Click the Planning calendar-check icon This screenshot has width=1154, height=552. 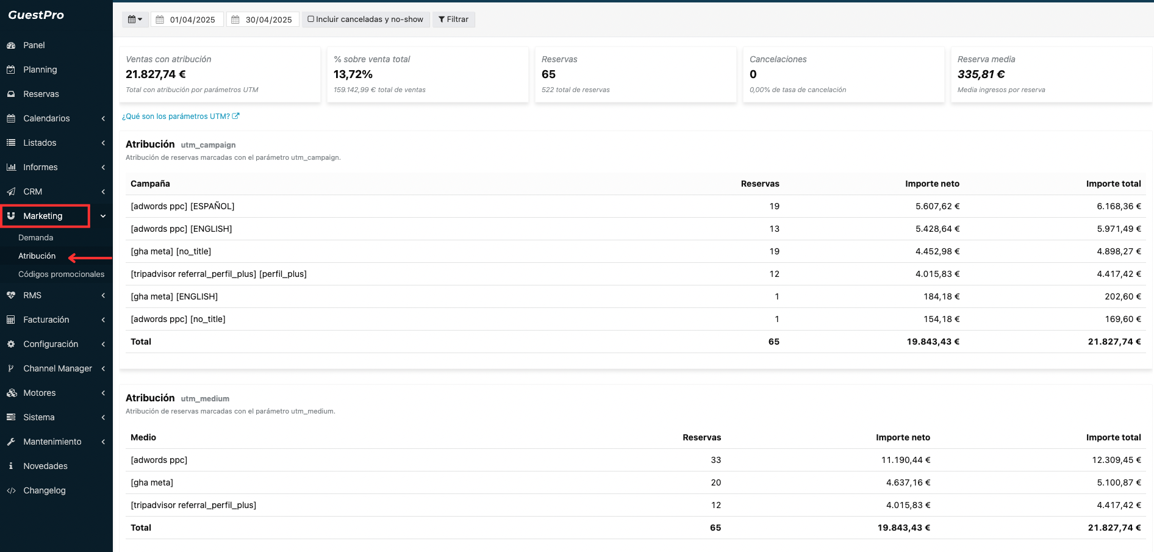tap(11, 70)
